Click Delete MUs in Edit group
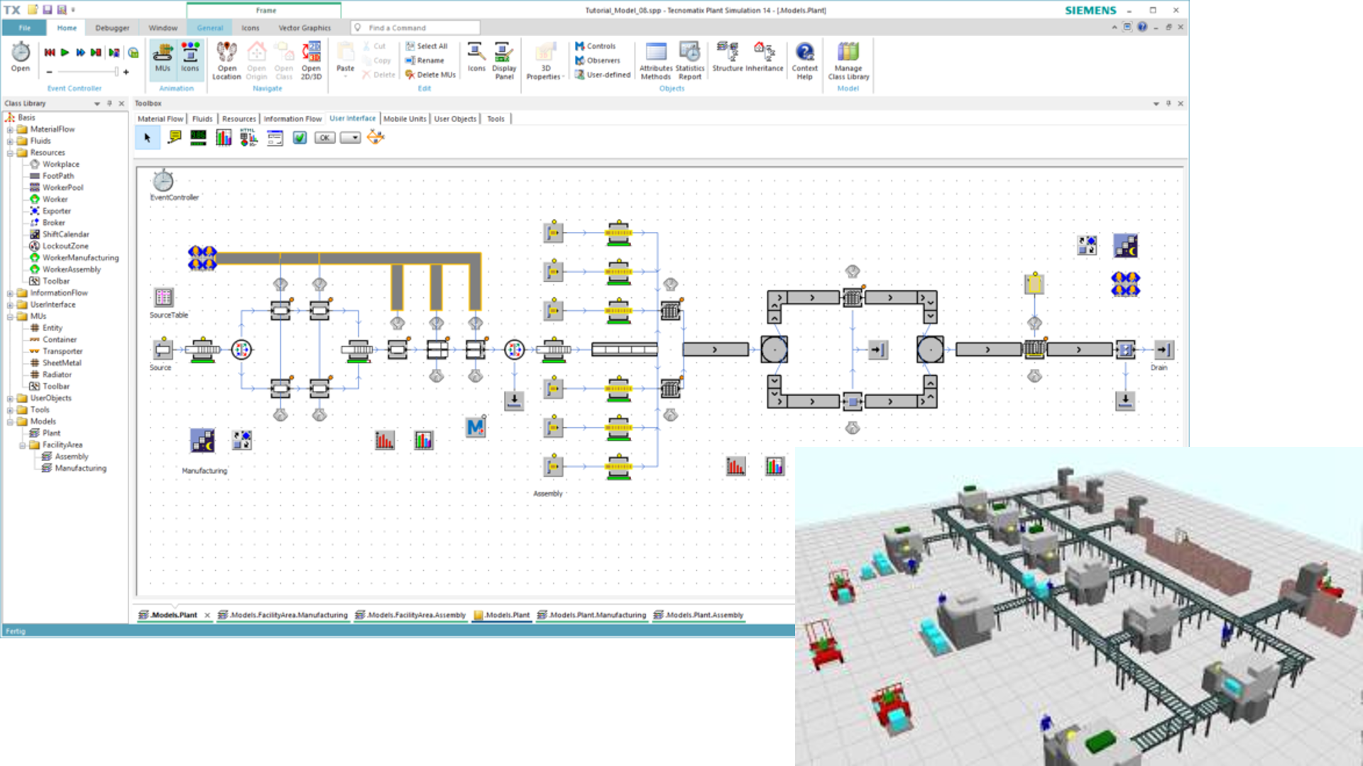Image resolution: width=1363 pixels, height=766 pixels. coord(431,74)
